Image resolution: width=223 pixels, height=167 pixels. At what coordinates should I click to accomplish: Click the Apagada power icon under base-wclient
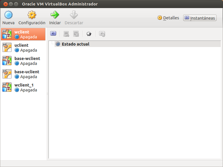tap(17, 63)
